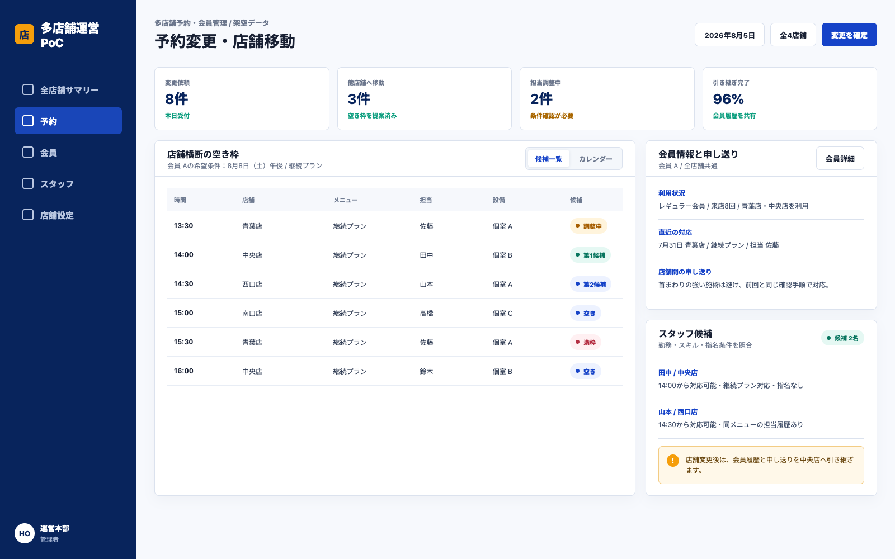Viewport: 895px width, 559px height.
Task: Open 会員詳細 for member A
Action: 840,158
